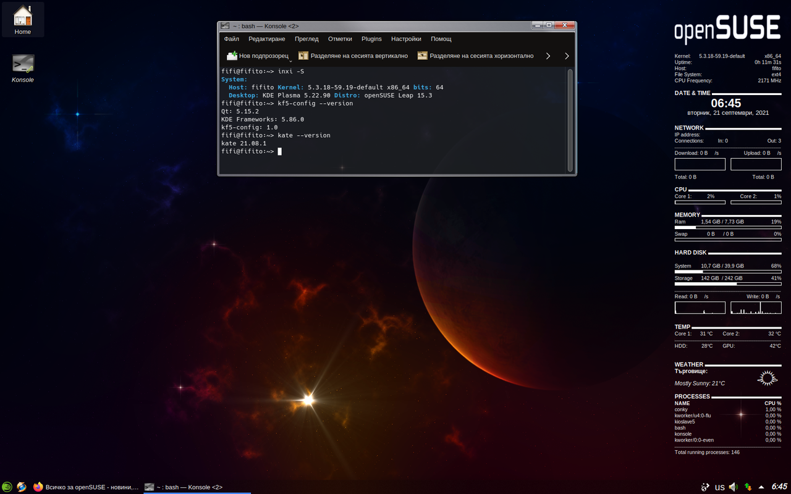Click the globe browser launcher in taskbar
The width and height of the screenshot is (791, 494).
[x=22, y=487]
